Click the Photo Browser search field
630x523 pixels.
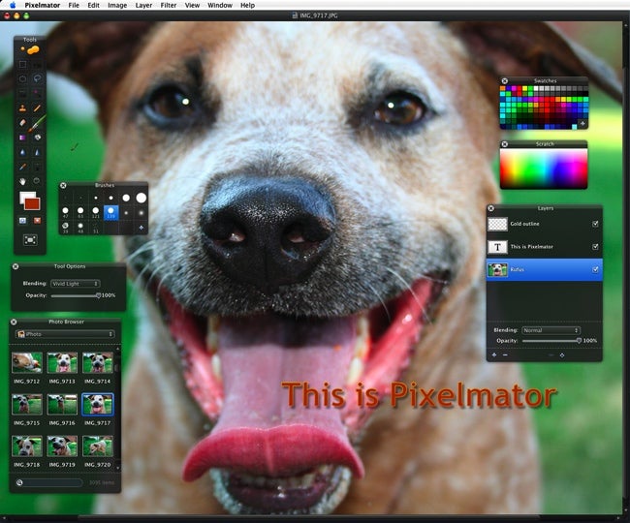tap(49, 482)
